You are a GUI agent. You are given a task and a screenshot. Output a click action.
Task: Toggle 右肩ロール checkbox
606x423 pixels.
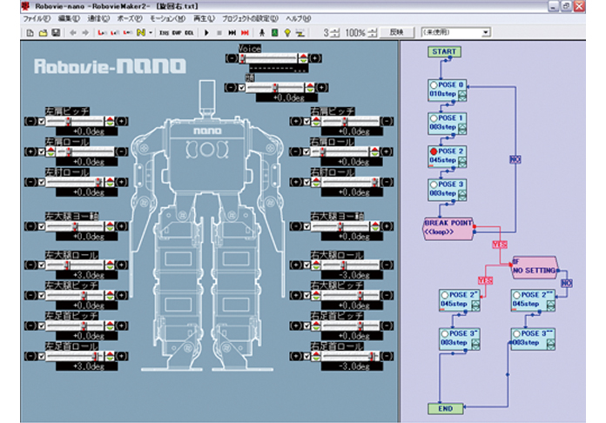tap(306, 151)
